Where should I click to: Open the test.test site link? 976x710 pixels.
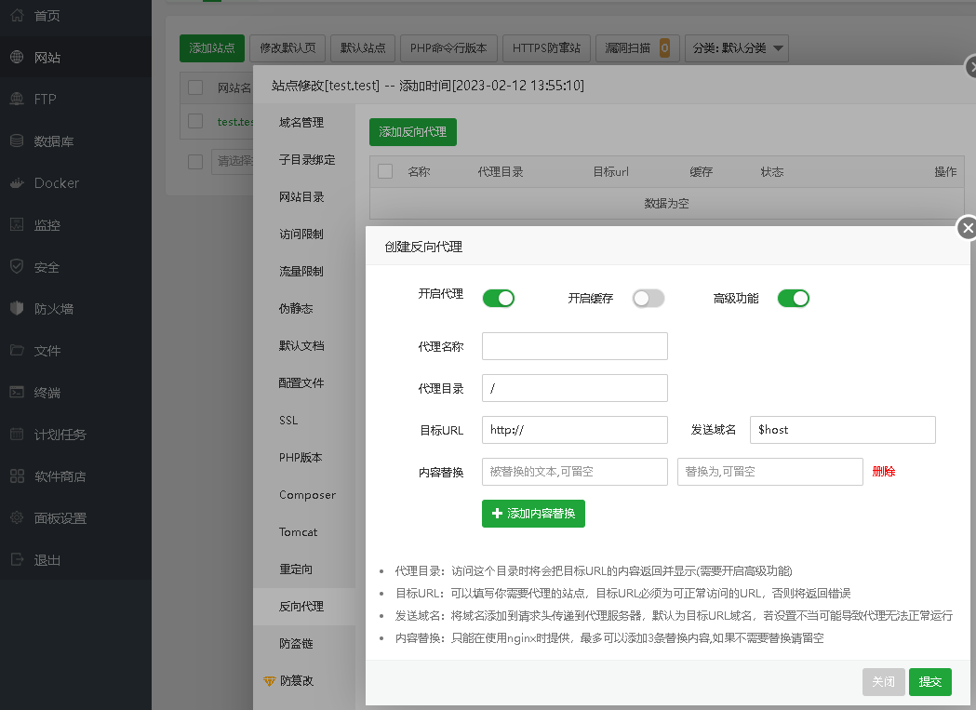(x=235, y=122)
